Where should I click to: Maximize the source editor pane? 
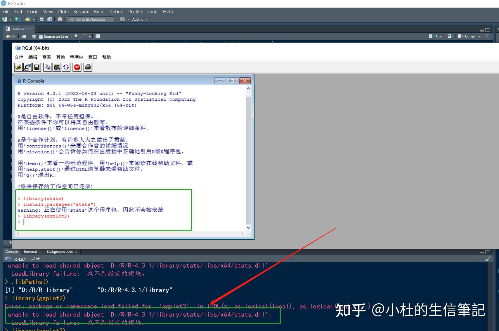click(488, 30)
